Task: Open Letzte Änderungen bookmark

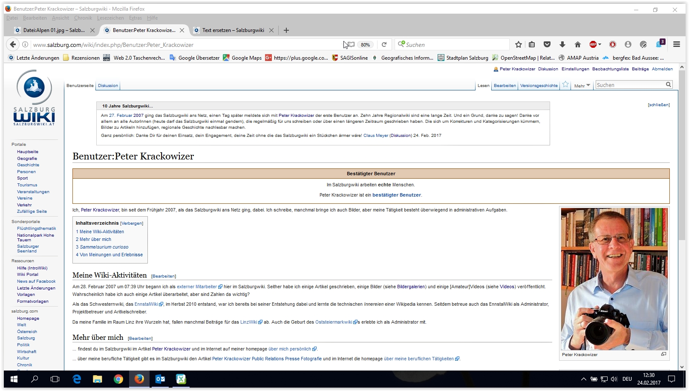Action: click(x=34, y=58)
